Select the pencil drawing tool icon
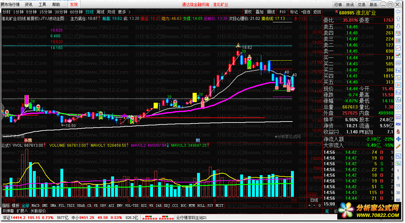The image size is (405, 223). click(398, 146)
